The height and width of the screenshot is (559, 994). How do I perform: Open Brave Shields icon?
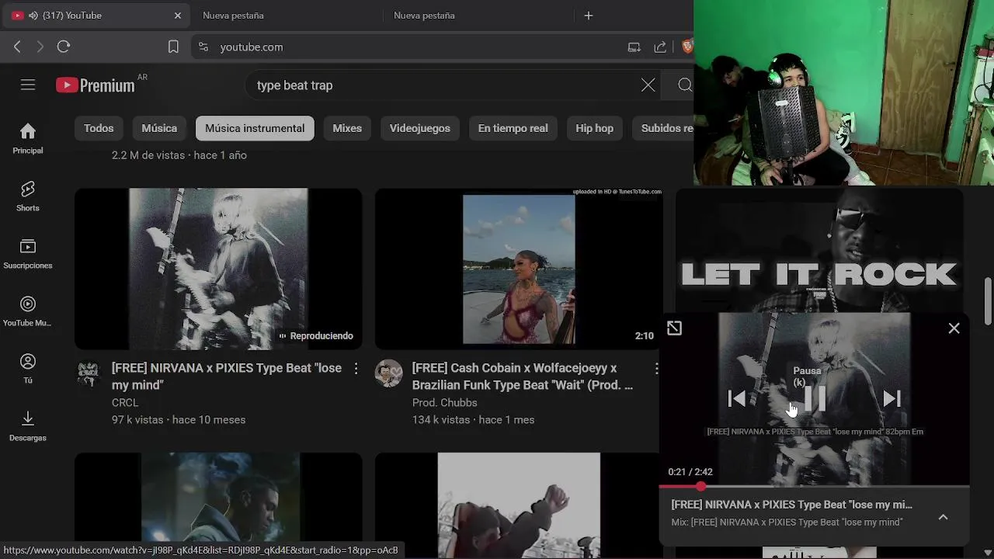686,47
